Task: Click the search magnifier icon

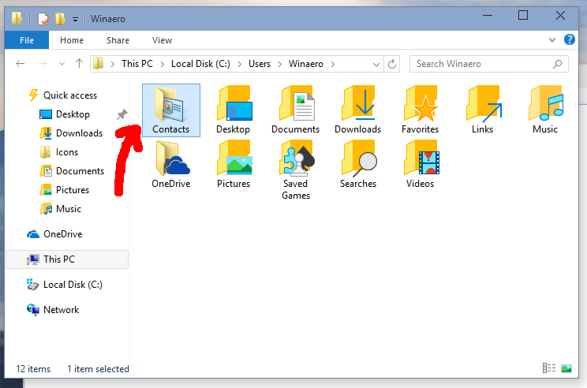Action: click(557, 64)
